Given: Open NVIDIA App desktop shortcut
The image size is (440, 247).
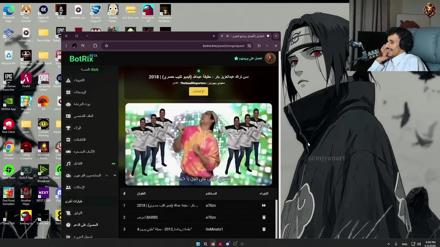Looking at the screenshot, I should 9,103.
